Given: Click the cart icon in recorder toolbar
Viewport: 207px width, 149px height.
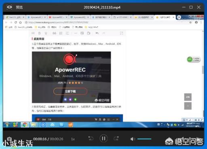Looking at the screenshot, I should (x=96, y=119).
